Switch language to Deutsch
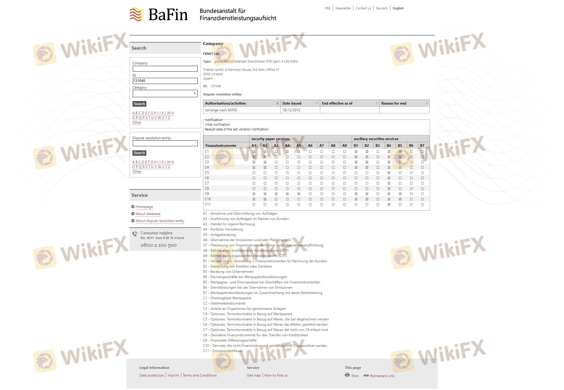The height and width of the screenshot is (390, 564). click(x=382, y=8)
